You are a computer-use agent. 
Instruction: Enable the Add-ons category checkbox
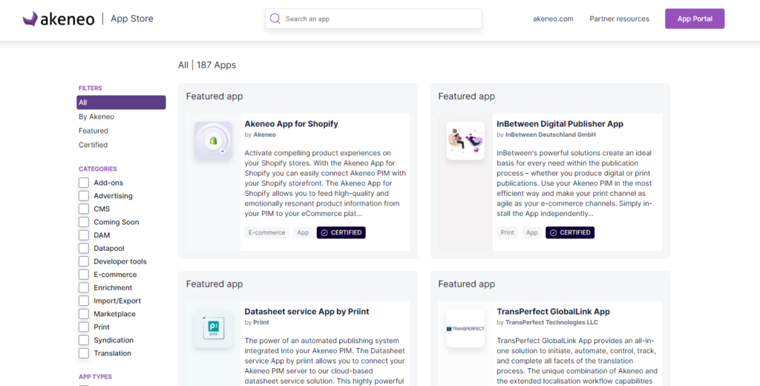tap(84, 183)
